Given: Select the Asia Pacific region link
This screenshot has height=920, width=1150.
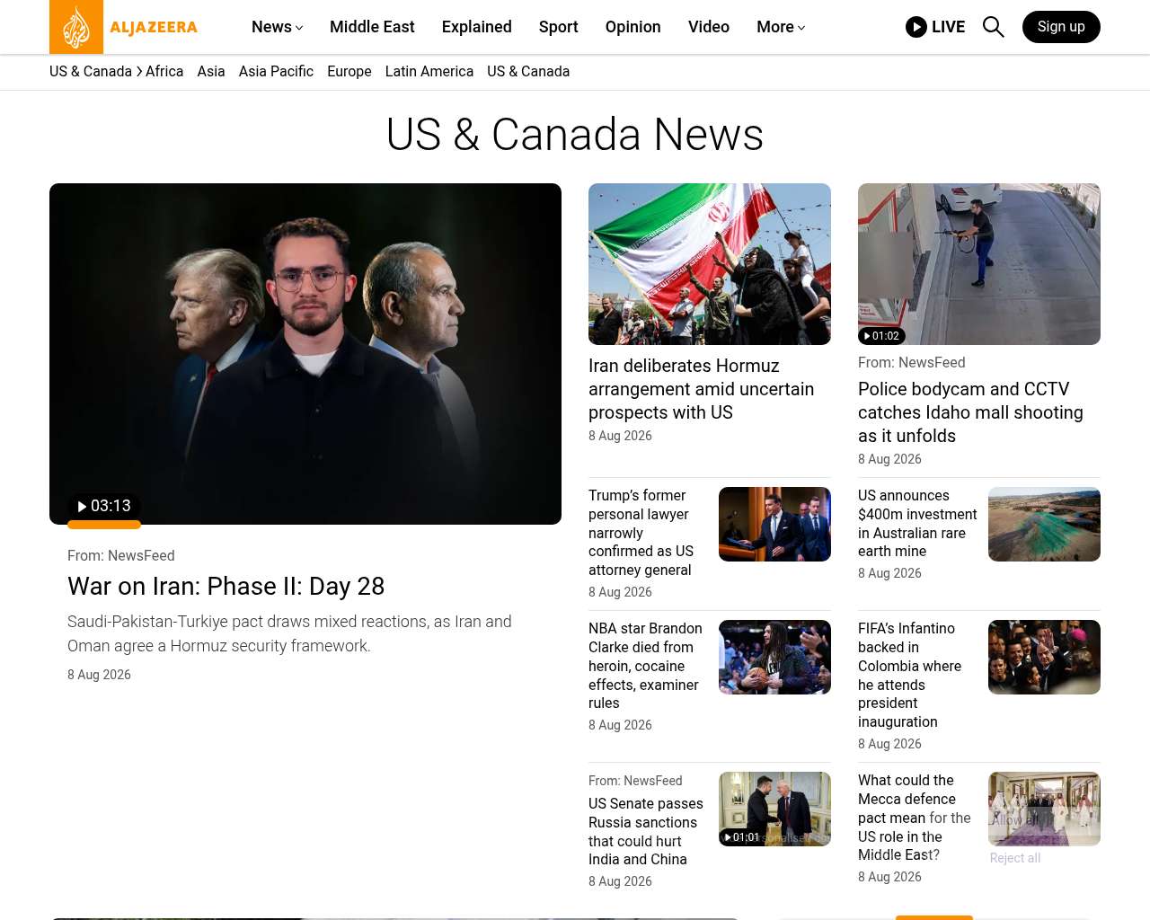Looking at the screenshot, I should [276, 71].
